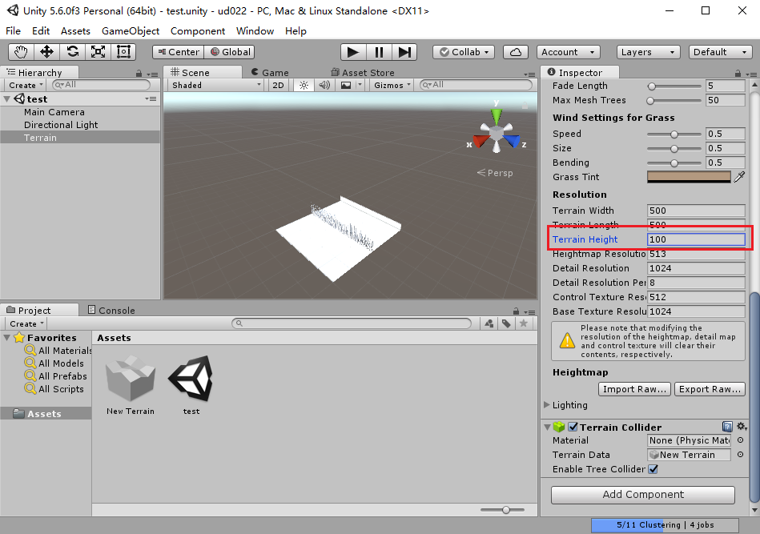This screenshot has width=760, height=534.
Task: Open the Gizmos dropdown
Action: (392, 86)
